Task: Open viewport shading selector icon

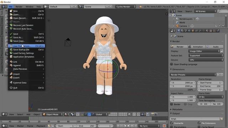Action: [x=67, y=114]
